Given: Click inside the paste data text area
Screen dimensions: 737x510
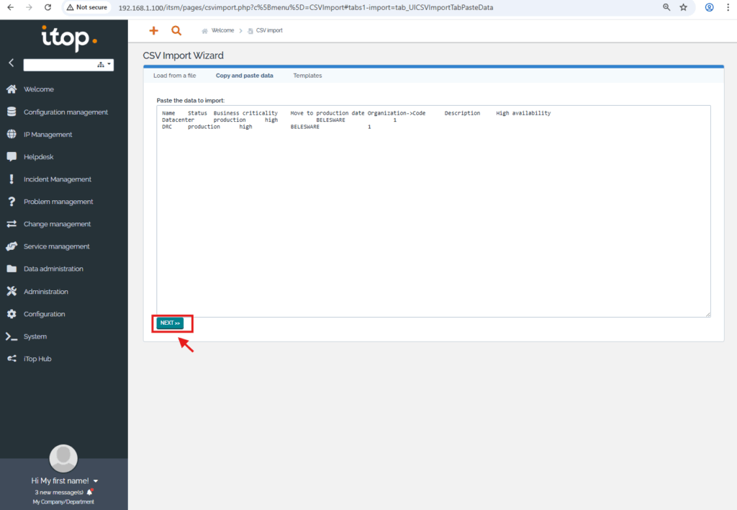Looking at the screenshot, I should 433,216.
